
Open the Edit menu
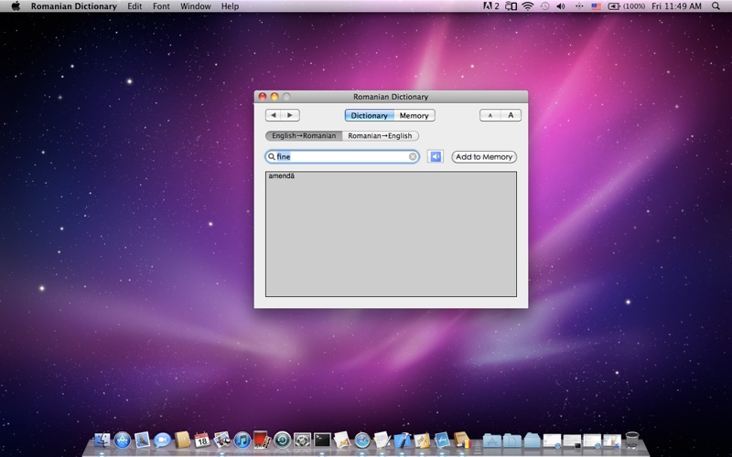[135, 6]
